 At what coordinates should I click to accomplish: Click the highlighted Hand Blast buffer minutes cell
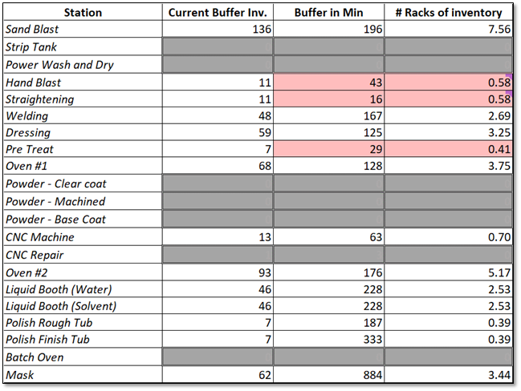(x=328, y=83)
